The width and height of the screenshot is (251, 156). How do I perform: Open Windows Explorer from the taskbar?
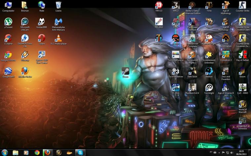click(16, 153)
